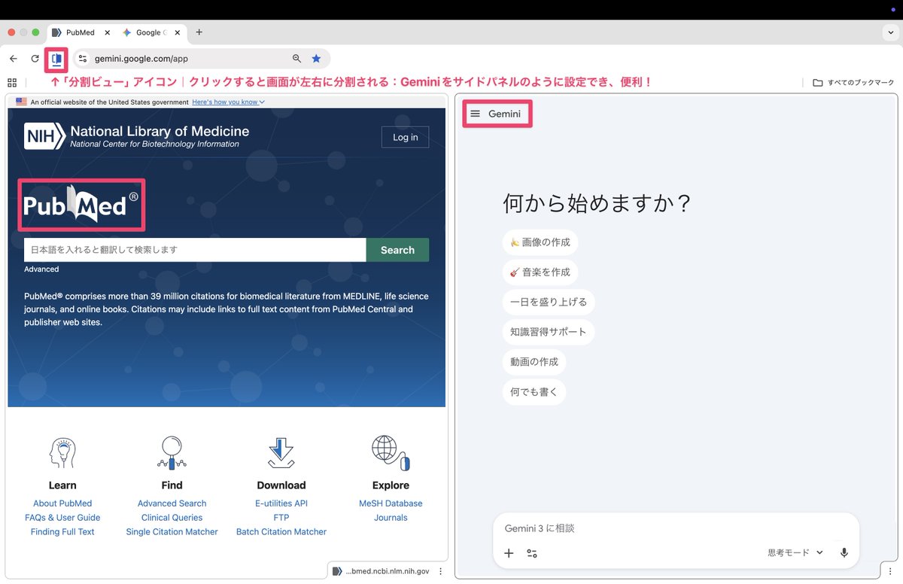903x584 pixels.
Task: Open Finding Full Text link
Action: click(62, 532)
